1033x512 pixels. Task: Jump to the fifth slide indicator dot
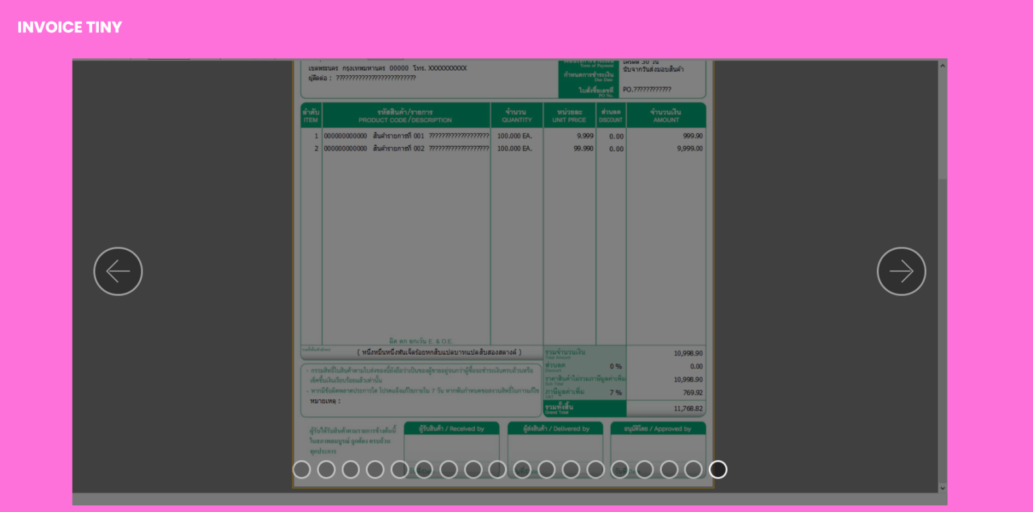(399, 470)
